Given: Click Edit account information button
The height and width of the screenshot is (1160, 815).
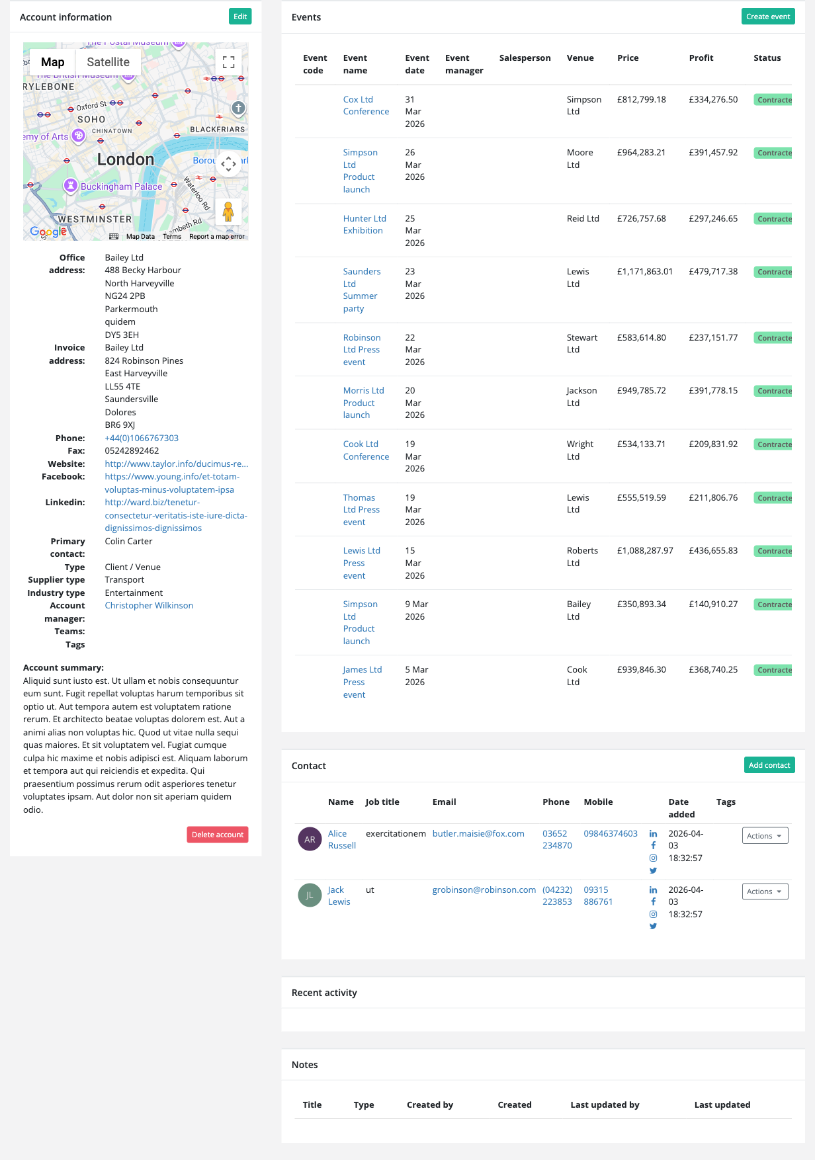Looking at the screenshot, I should tap(240, 17).
